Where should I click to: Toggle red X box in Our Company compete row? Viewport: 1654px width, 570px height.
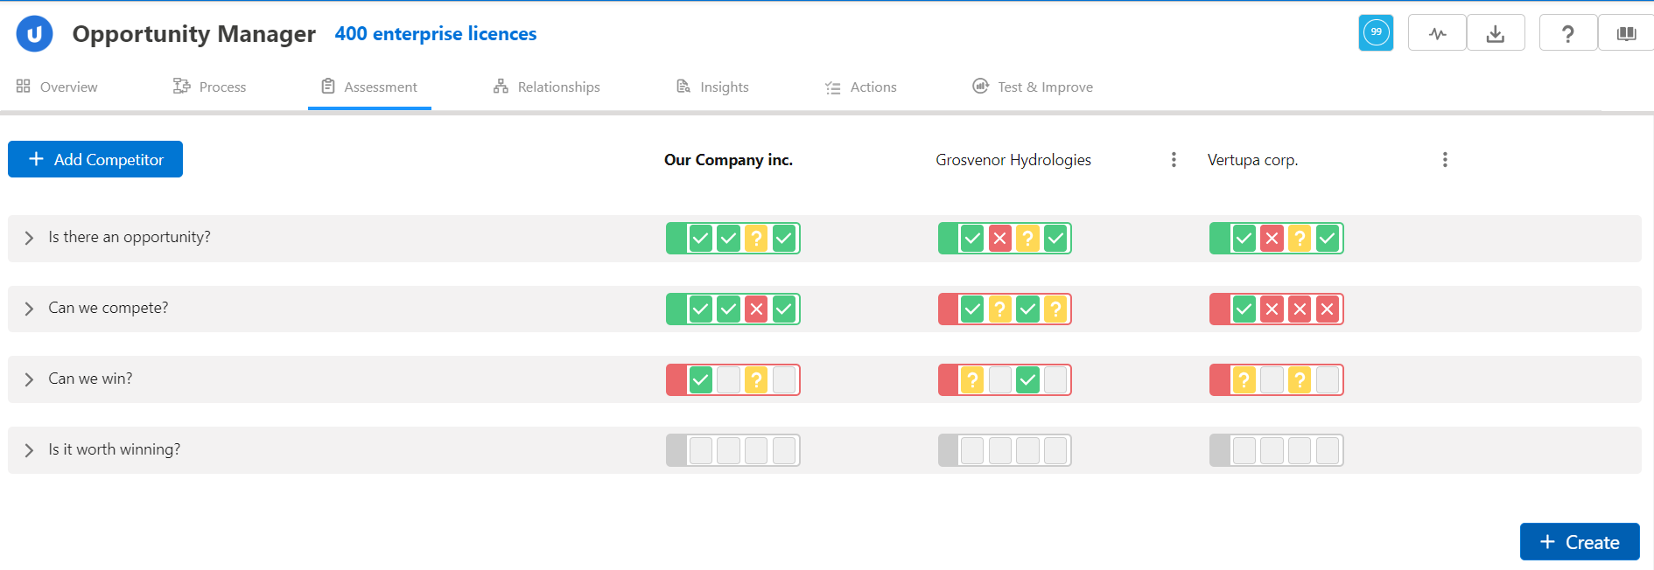tap(756, 309)
